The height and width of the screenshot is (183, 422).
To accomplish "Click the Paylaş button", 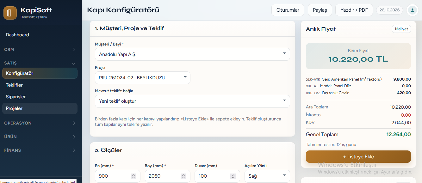I will (320, 10).
